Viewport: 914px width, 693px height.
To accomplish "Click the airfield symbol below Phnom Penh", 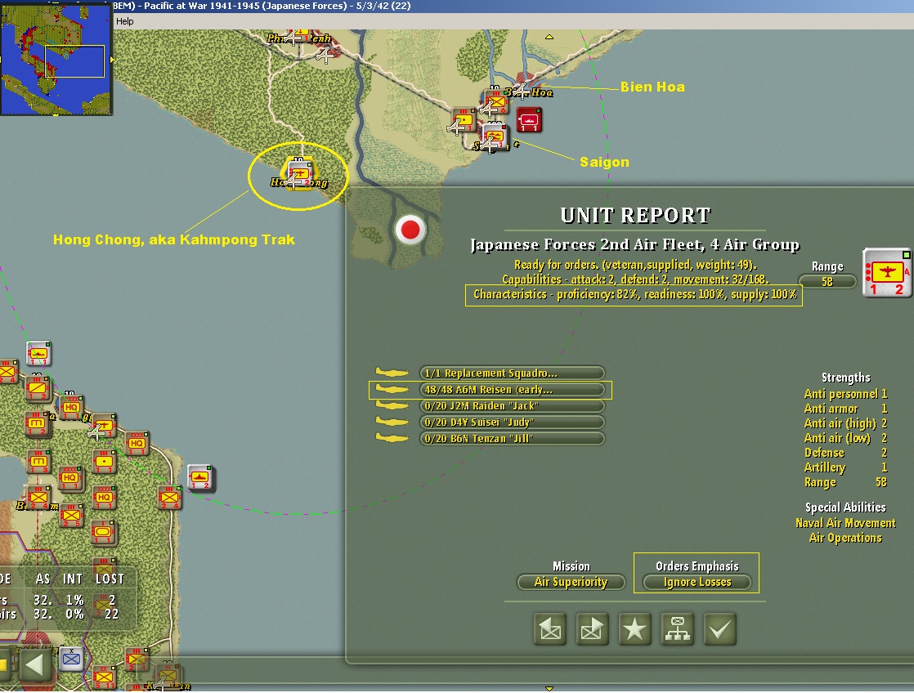I will [x=325, y=56].
